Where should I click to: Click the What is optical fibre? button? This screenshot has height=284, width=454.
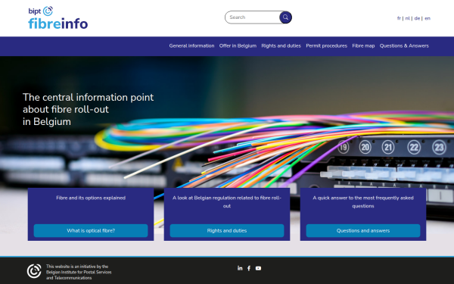coord(91,231)
